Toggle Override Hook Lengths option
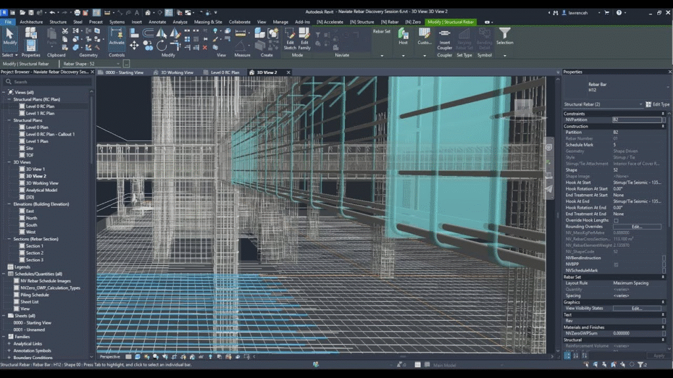The image size is (673, 378). [616, 220]
